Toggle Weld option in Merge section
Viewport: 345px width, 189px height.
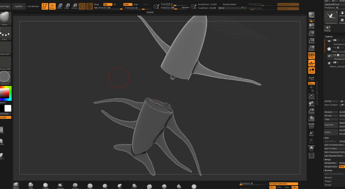[342, 167]
